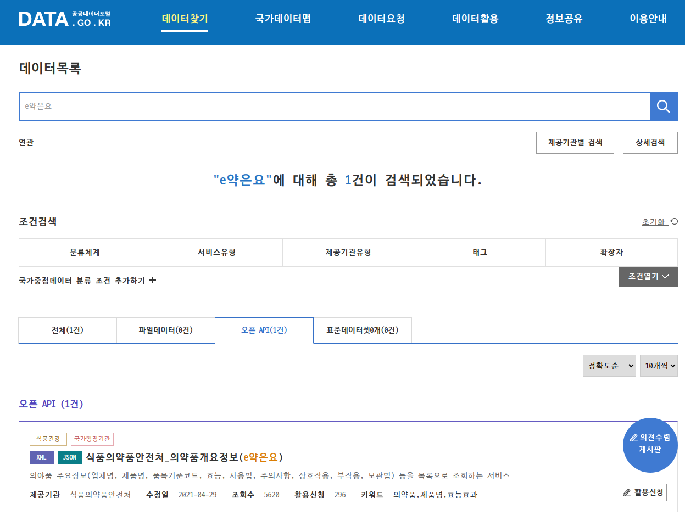The width and height of the screenshot is (685, 521).
Task: Expand the 제공기관유형 filter category
Action: 348,253
